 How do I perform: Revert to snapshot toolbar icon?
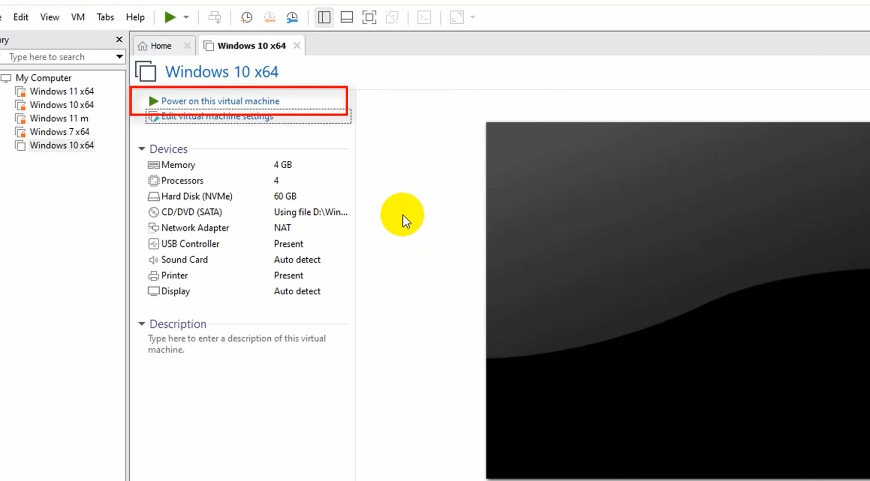tap(269, 17)
